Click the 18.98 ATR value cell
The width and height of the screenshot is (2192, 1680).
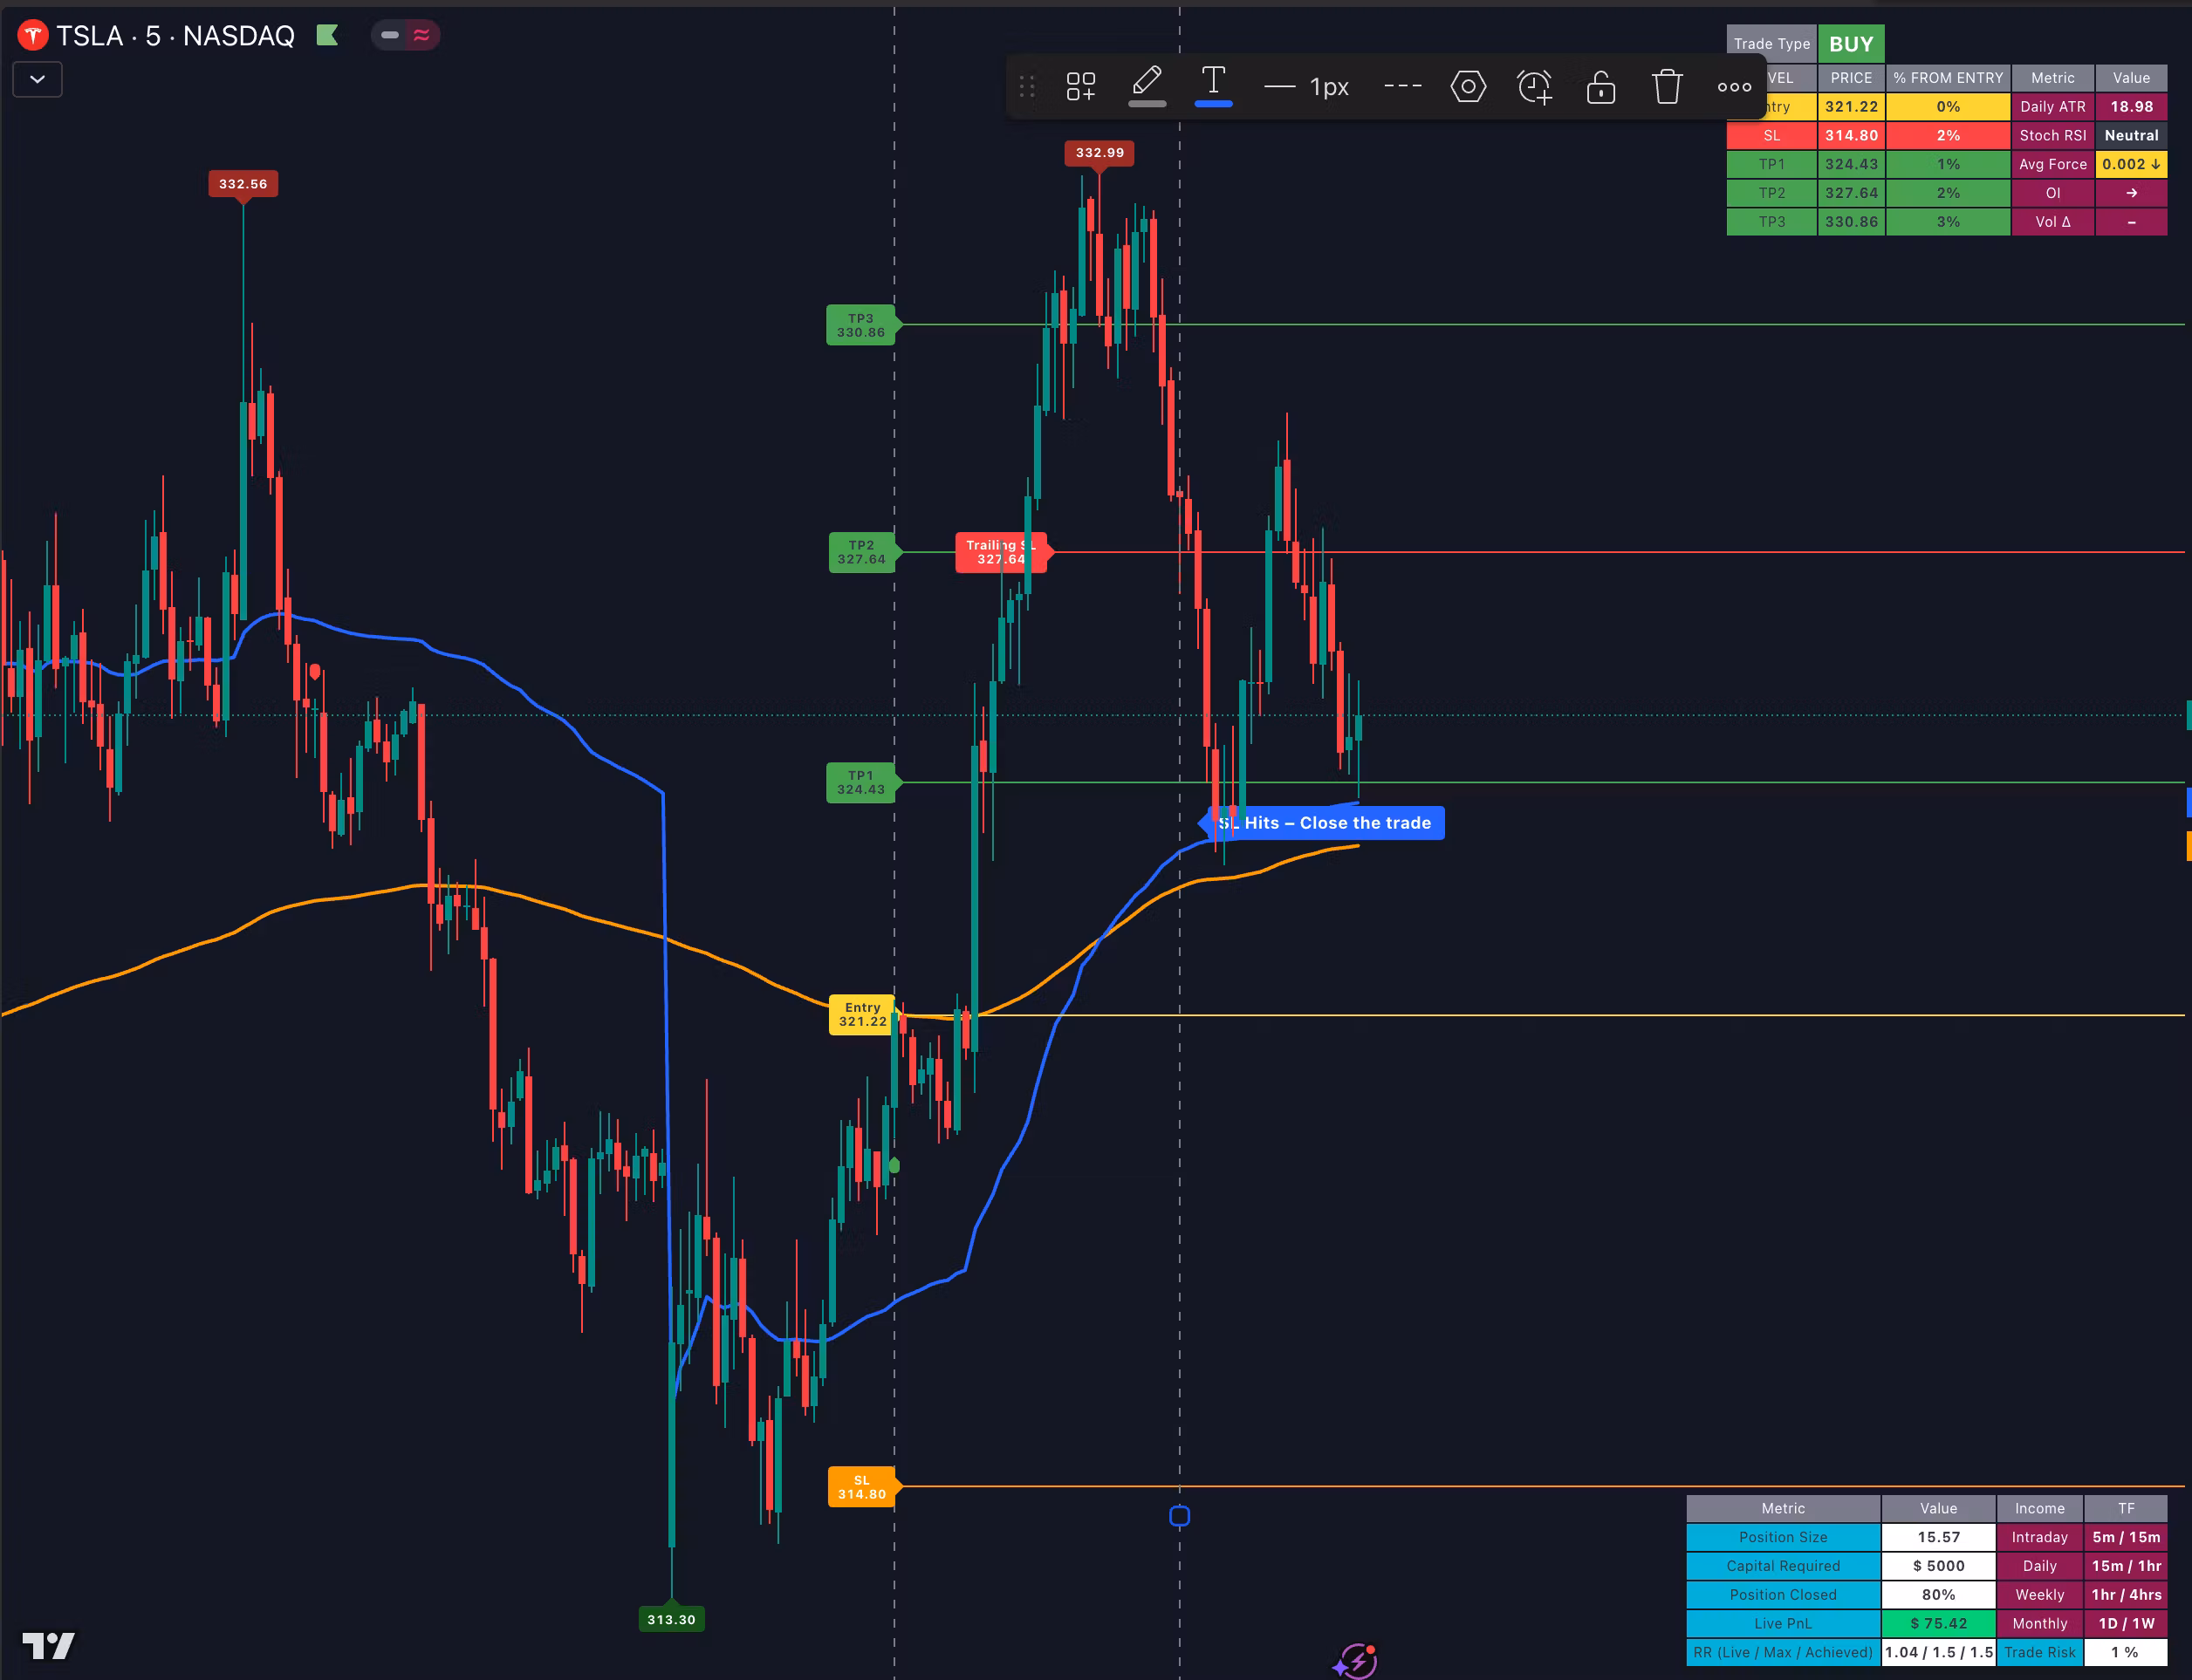pos(2131,107)
